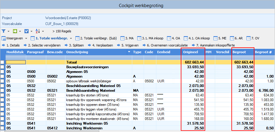Sort by Paragraaf column header
This screenshot has height=132, width=275.
coord(36,52)
